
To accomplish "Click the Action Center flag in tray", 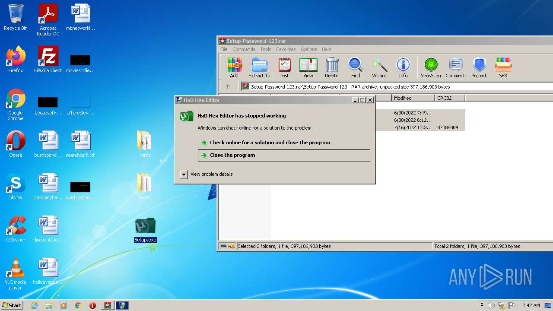I will pos(512,305).
